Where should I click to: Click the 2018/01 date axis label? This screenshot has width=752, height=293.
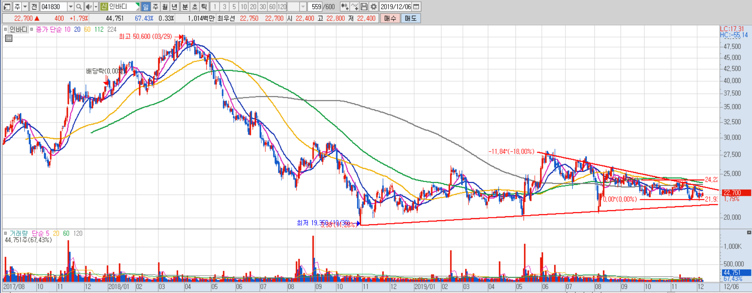(x=119, y=287)
